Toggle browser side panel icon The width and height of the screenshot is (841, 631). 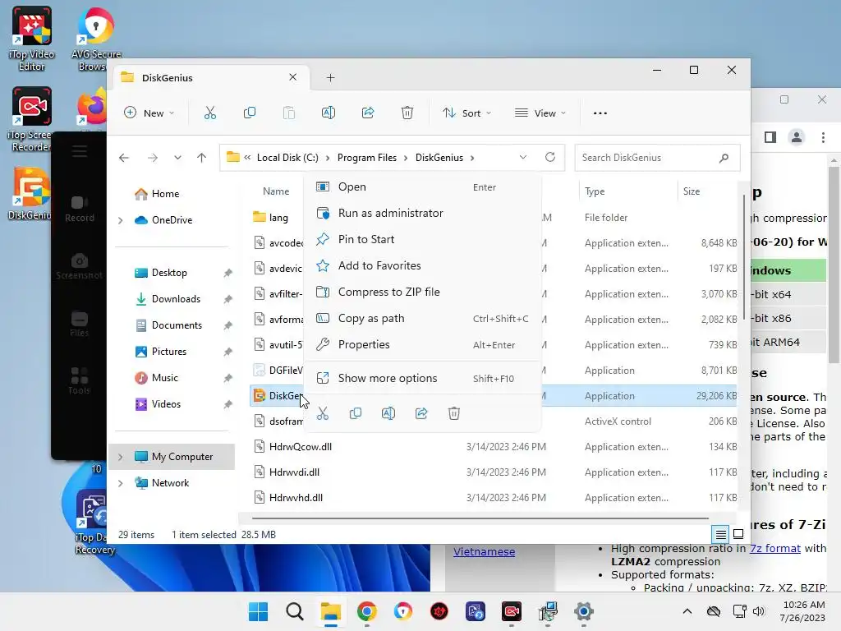pyautogui.click(x=770, y=137)
